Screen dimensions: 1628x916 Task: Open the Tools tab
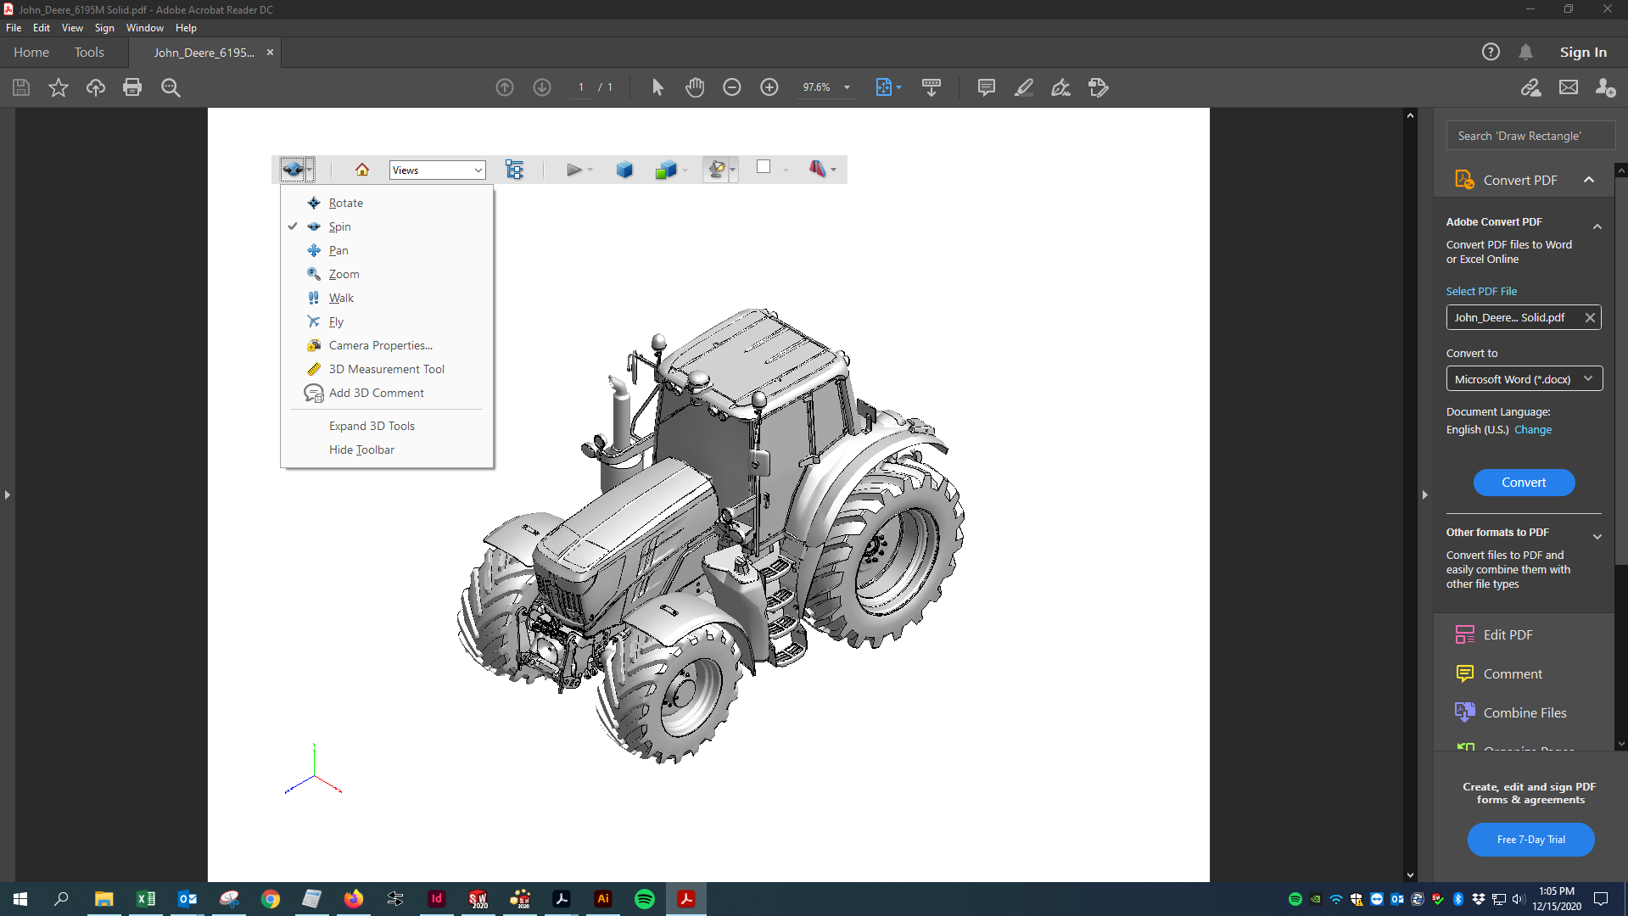pyautogui.click(x=89, y=53)
